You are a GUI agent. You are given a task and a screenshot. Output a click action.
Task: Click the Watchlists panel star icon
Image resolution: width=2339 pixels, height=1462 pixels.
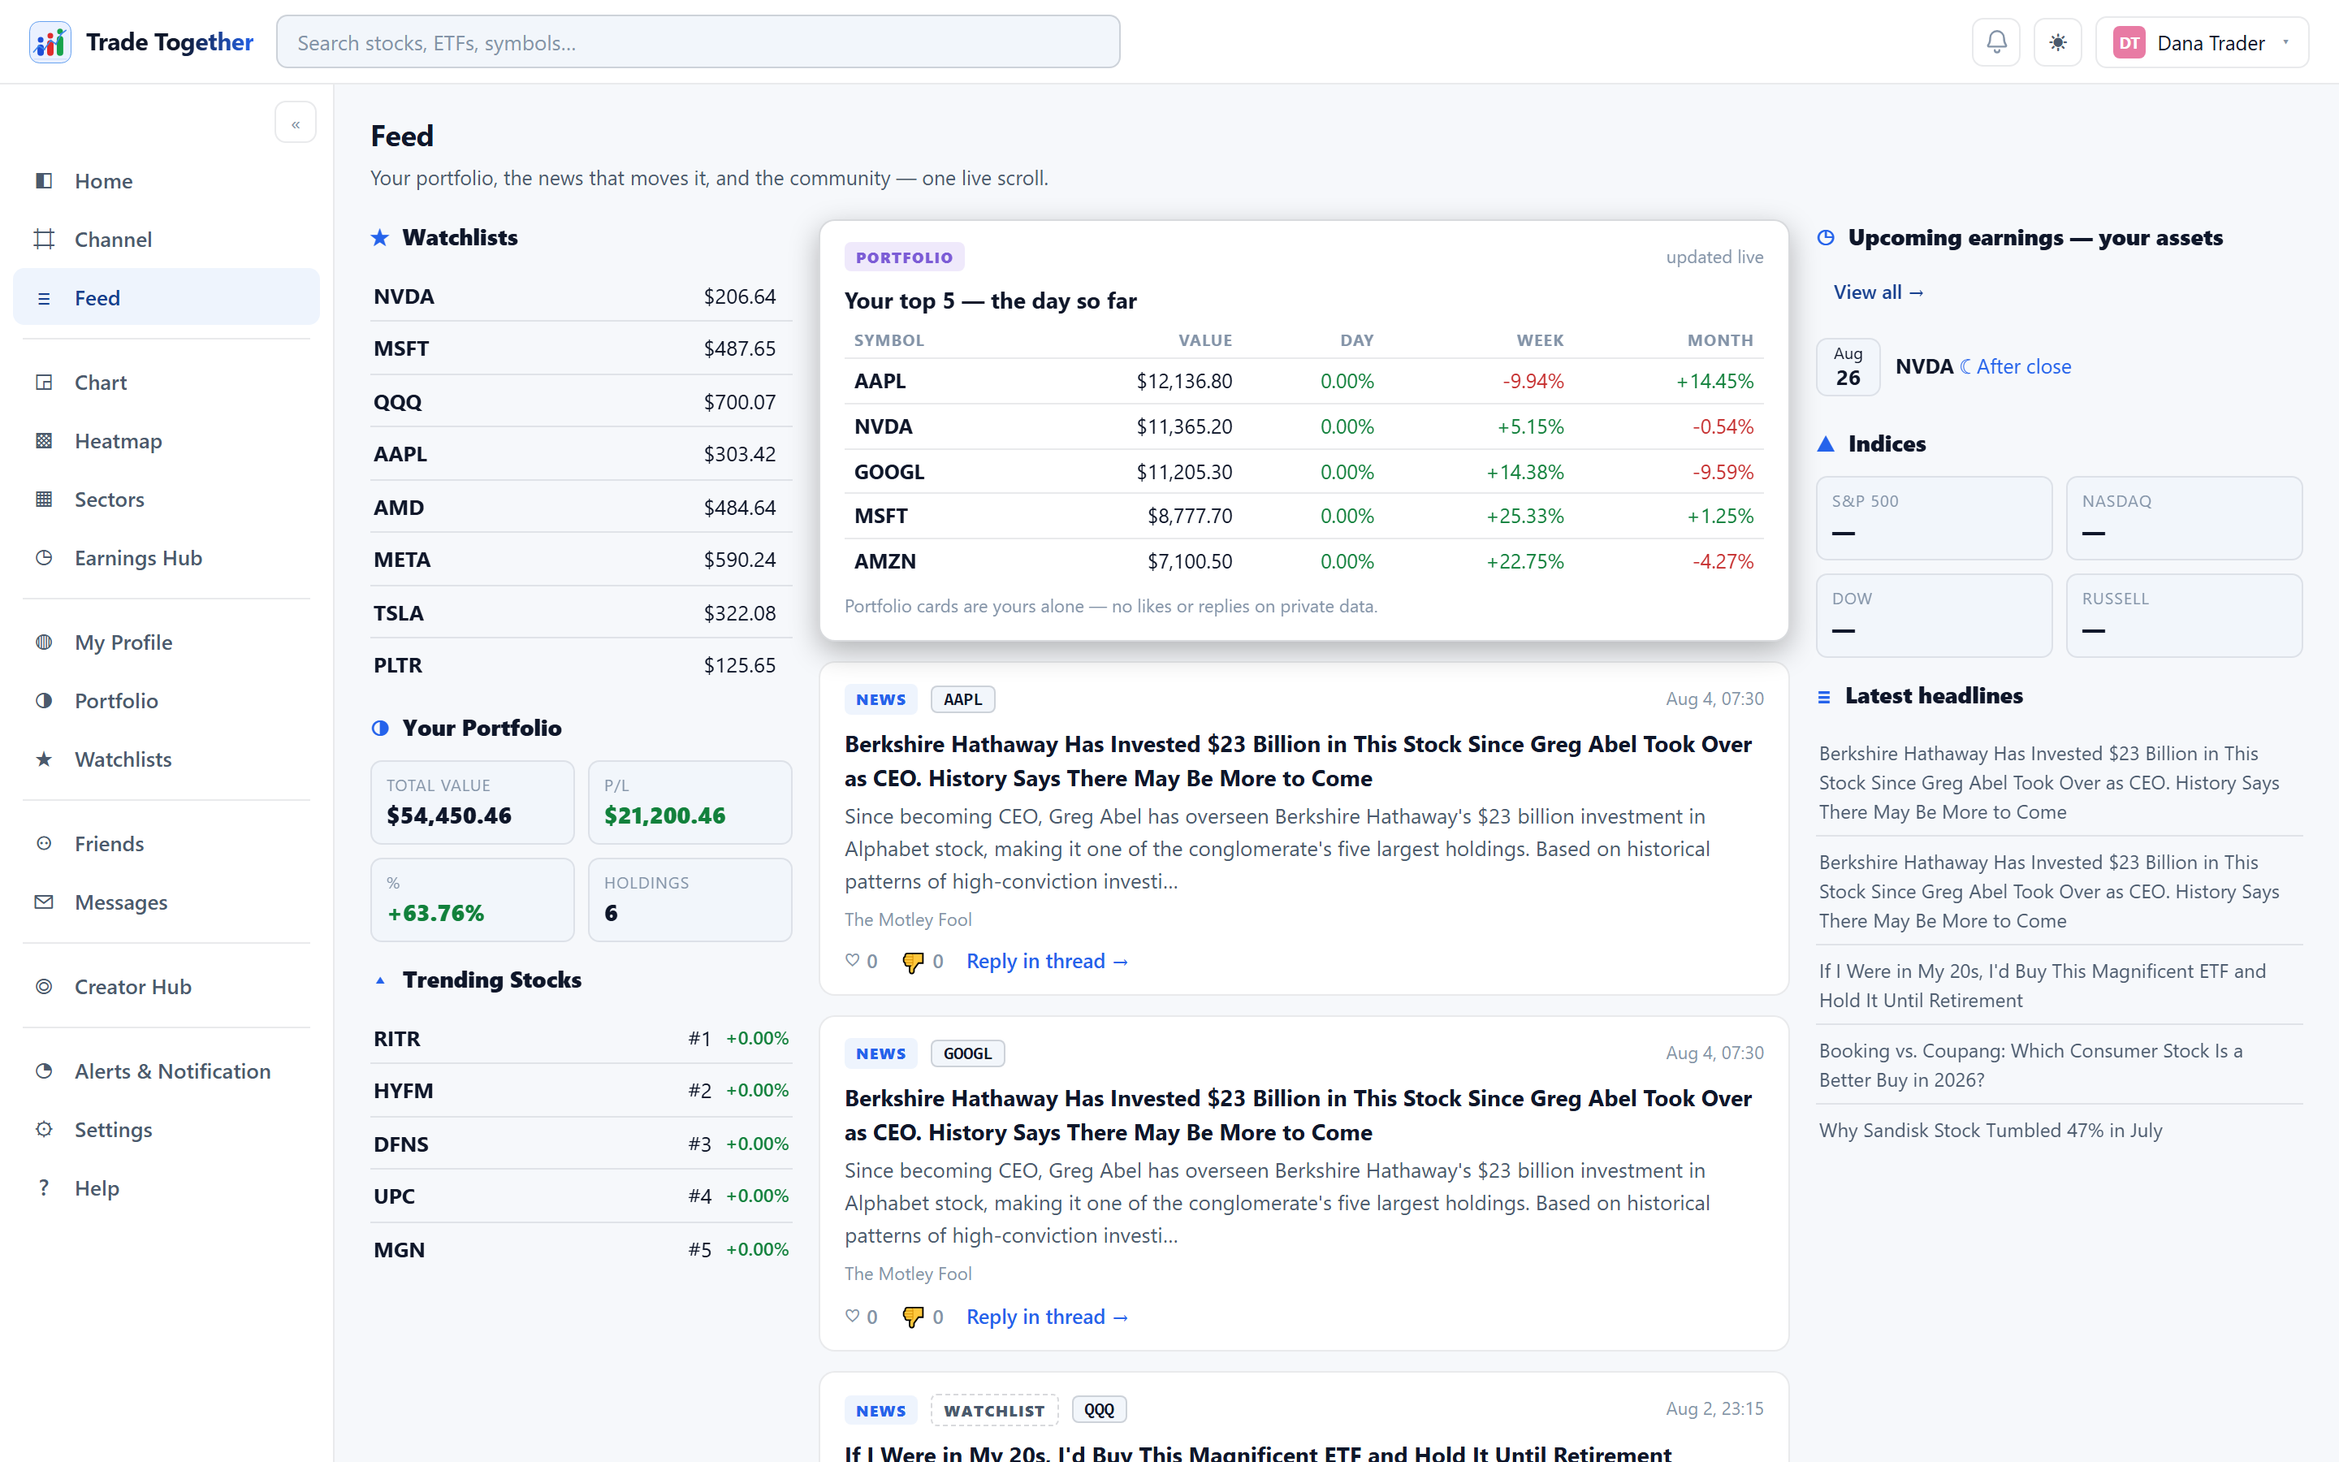click(x=380, y=238)
